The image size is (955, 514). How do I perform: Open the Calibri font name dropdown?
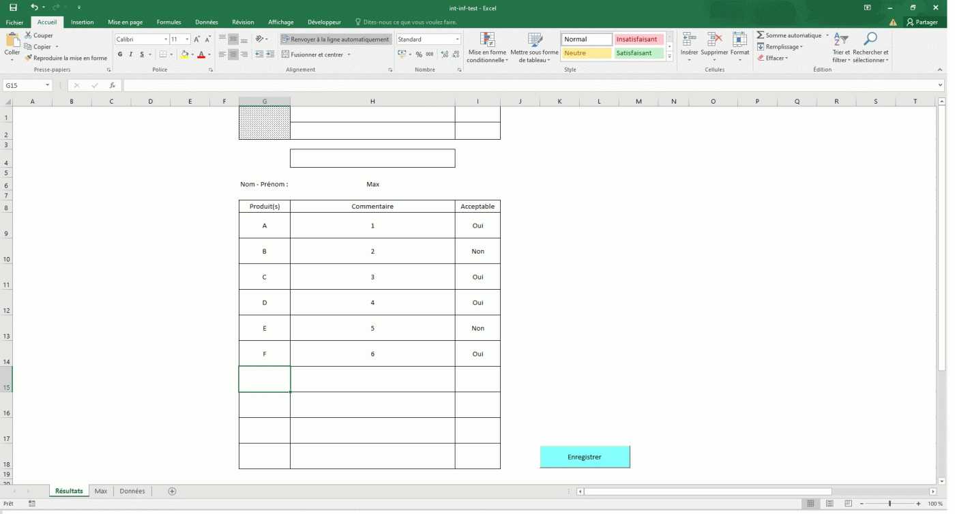[x=164, y=40]
